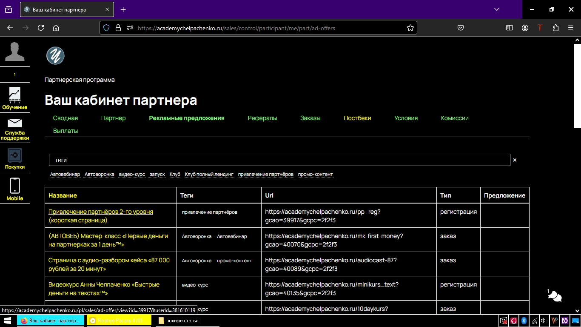The width and height of the screenshot is (581, 327).
Task: Go to Firefox home page
Action: pyautogui.click(x=56, y=28)
